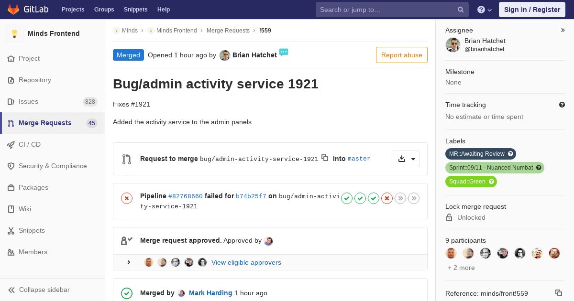Open Issues in sidebar

click(53, 101)
